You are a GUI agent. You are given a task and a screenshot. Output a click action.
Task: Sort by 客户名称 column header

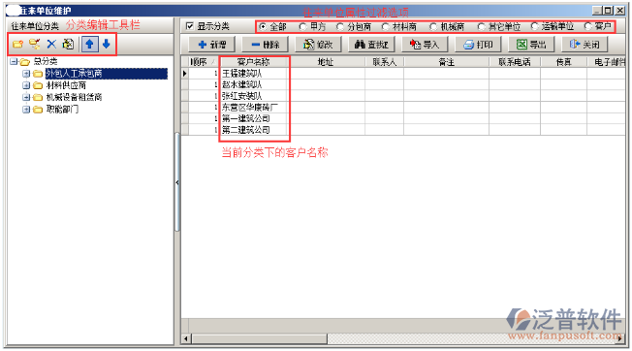[254, 62]
